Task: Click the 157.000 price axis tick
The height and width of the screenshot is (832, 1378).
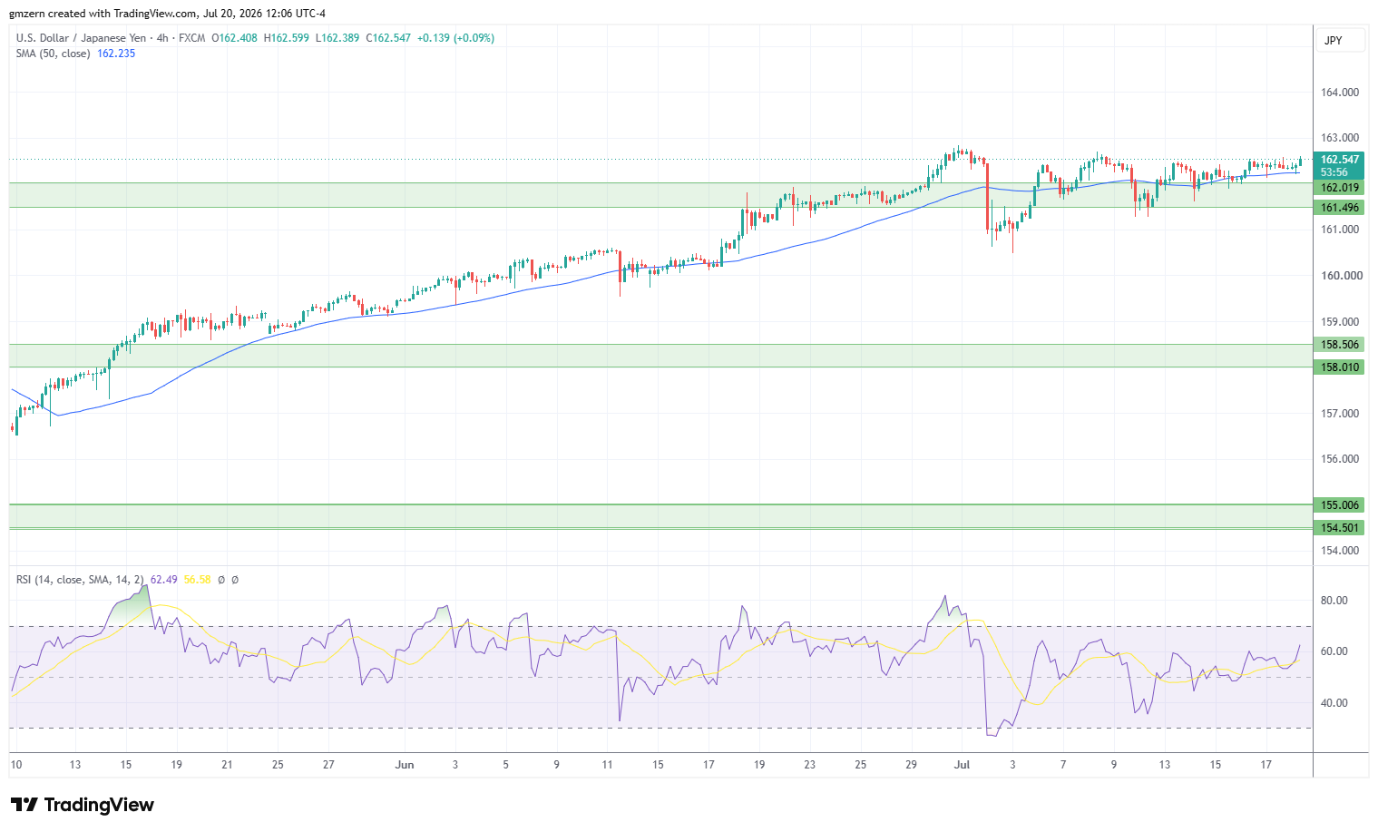Action: coord(1339,414)
